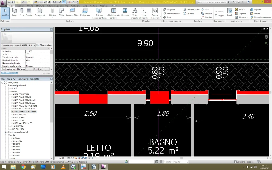Click the Locale room tool
This screenshot has height=170, width=272.
point(230,12)
